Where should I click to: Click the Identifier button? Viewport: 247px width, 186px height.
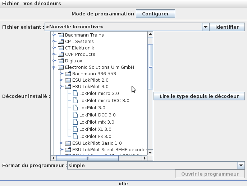click(x=227, y=27)
